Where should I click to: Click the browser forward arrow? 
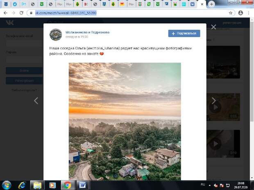coord(14,13)
